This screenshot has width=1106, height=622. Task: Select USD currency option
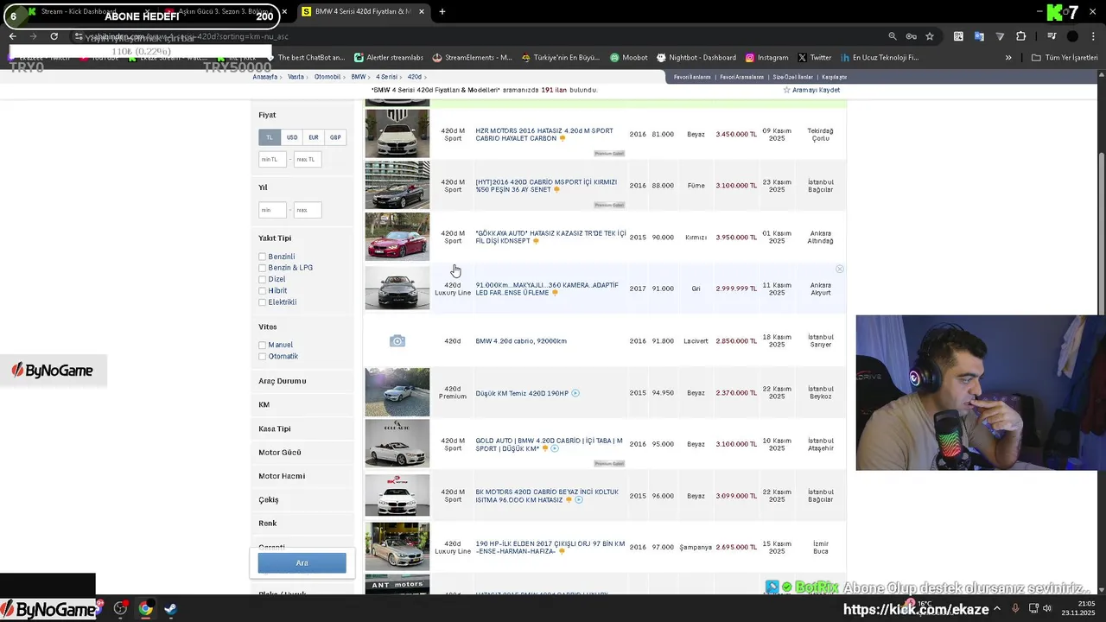point(292,137)
